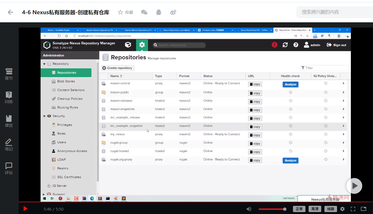The width and height of the screenshot is (373, 214).
Task: Share the lesson via the Weibo icon
Action: [173, 12]
